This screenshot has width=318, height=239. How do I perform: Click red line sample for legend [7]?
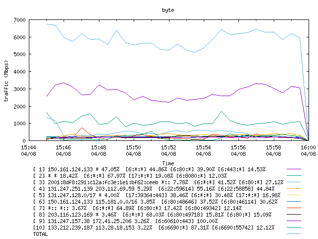[294, 208]
